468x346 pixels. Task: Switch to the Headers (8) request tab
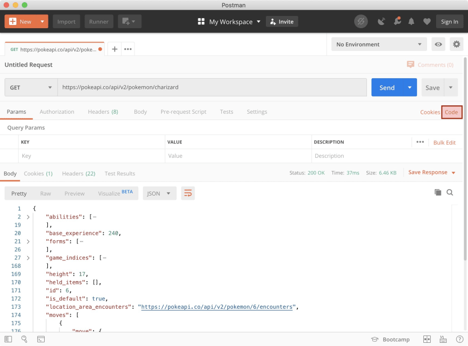(x=103, y=112)
